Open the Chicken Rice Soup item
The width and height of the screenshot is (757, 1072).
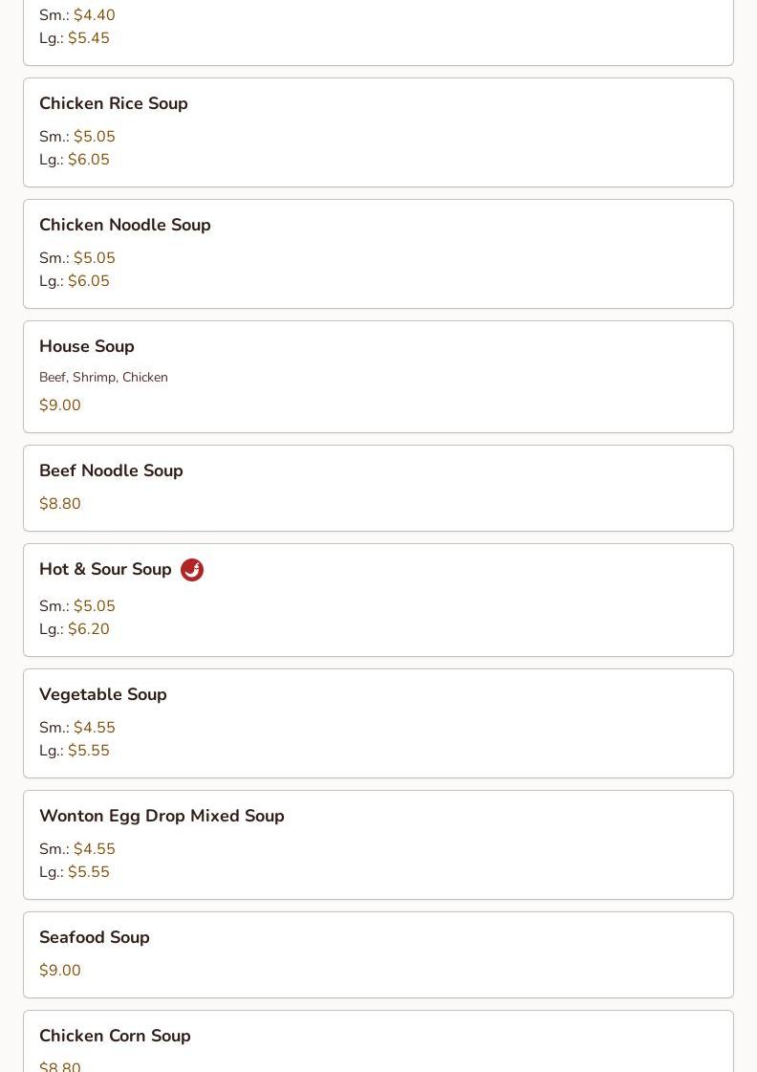(x=378, y=133)
